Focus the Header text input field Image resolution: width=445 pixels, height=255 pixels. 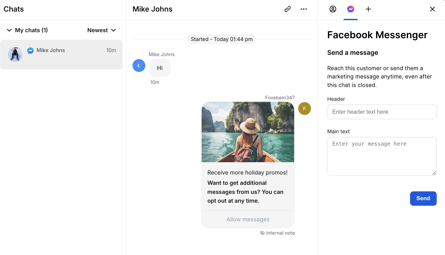pyautogui.click(x=381, y=112)
